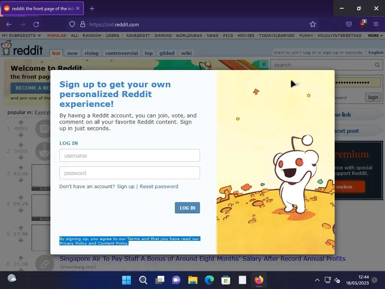Switch to the controversial tab

(121, 53)
